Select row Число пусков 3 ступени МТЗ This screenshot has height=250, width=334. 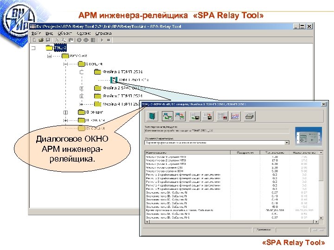tap(232, 156)
